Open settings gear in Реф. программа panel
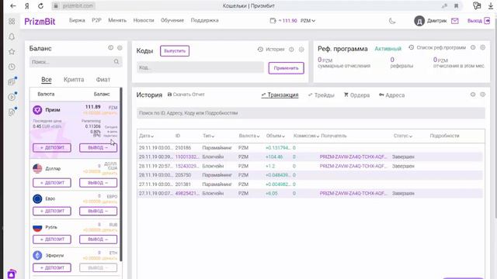Viewport: 497px width, 279px height. (483, 47)
